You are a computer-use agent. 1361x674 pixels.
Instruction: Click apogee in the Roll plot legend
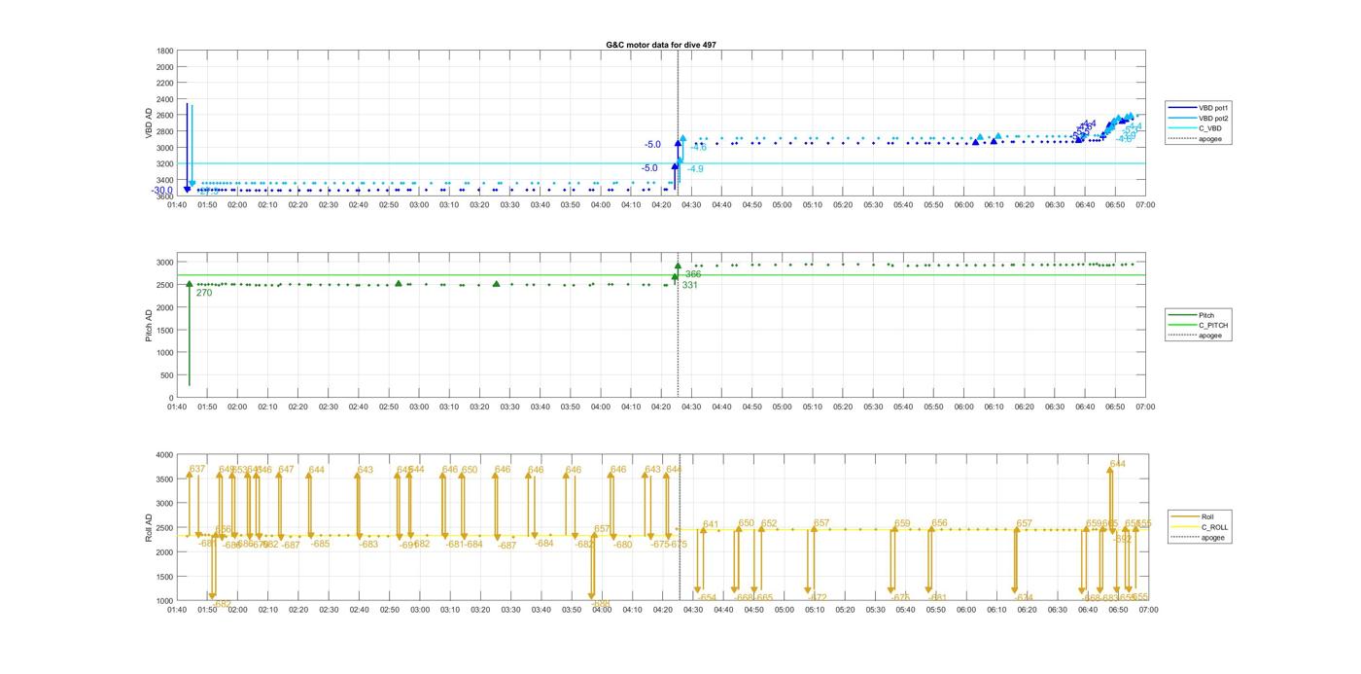[x=1200, y=537]
